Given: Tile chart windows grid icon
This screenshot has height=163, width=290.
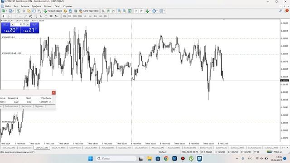Looking at the screenshot, I should click(130, 11).
